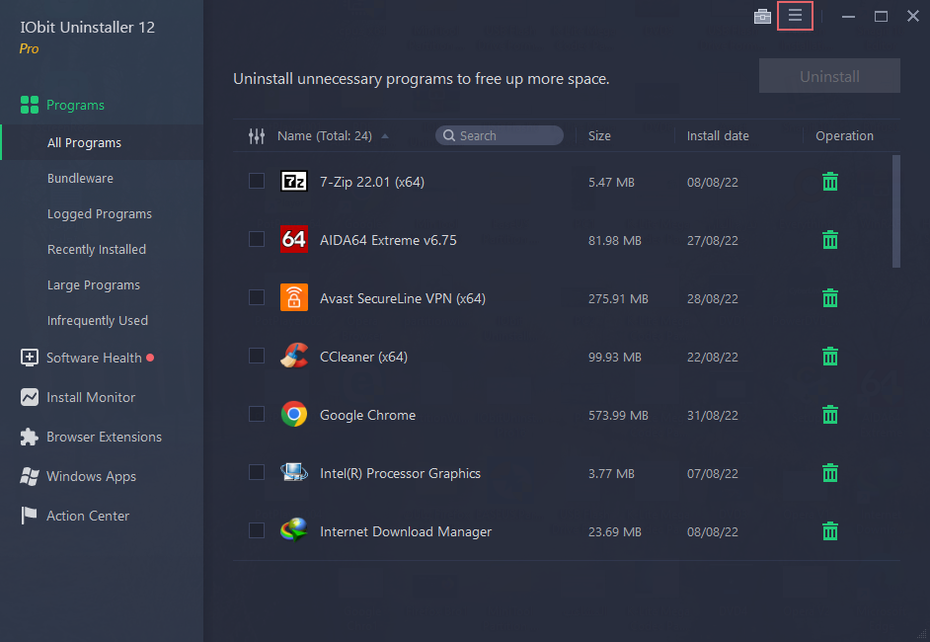
Task: Click trash icon for Internet Download Manager
Action: point(829,531)
